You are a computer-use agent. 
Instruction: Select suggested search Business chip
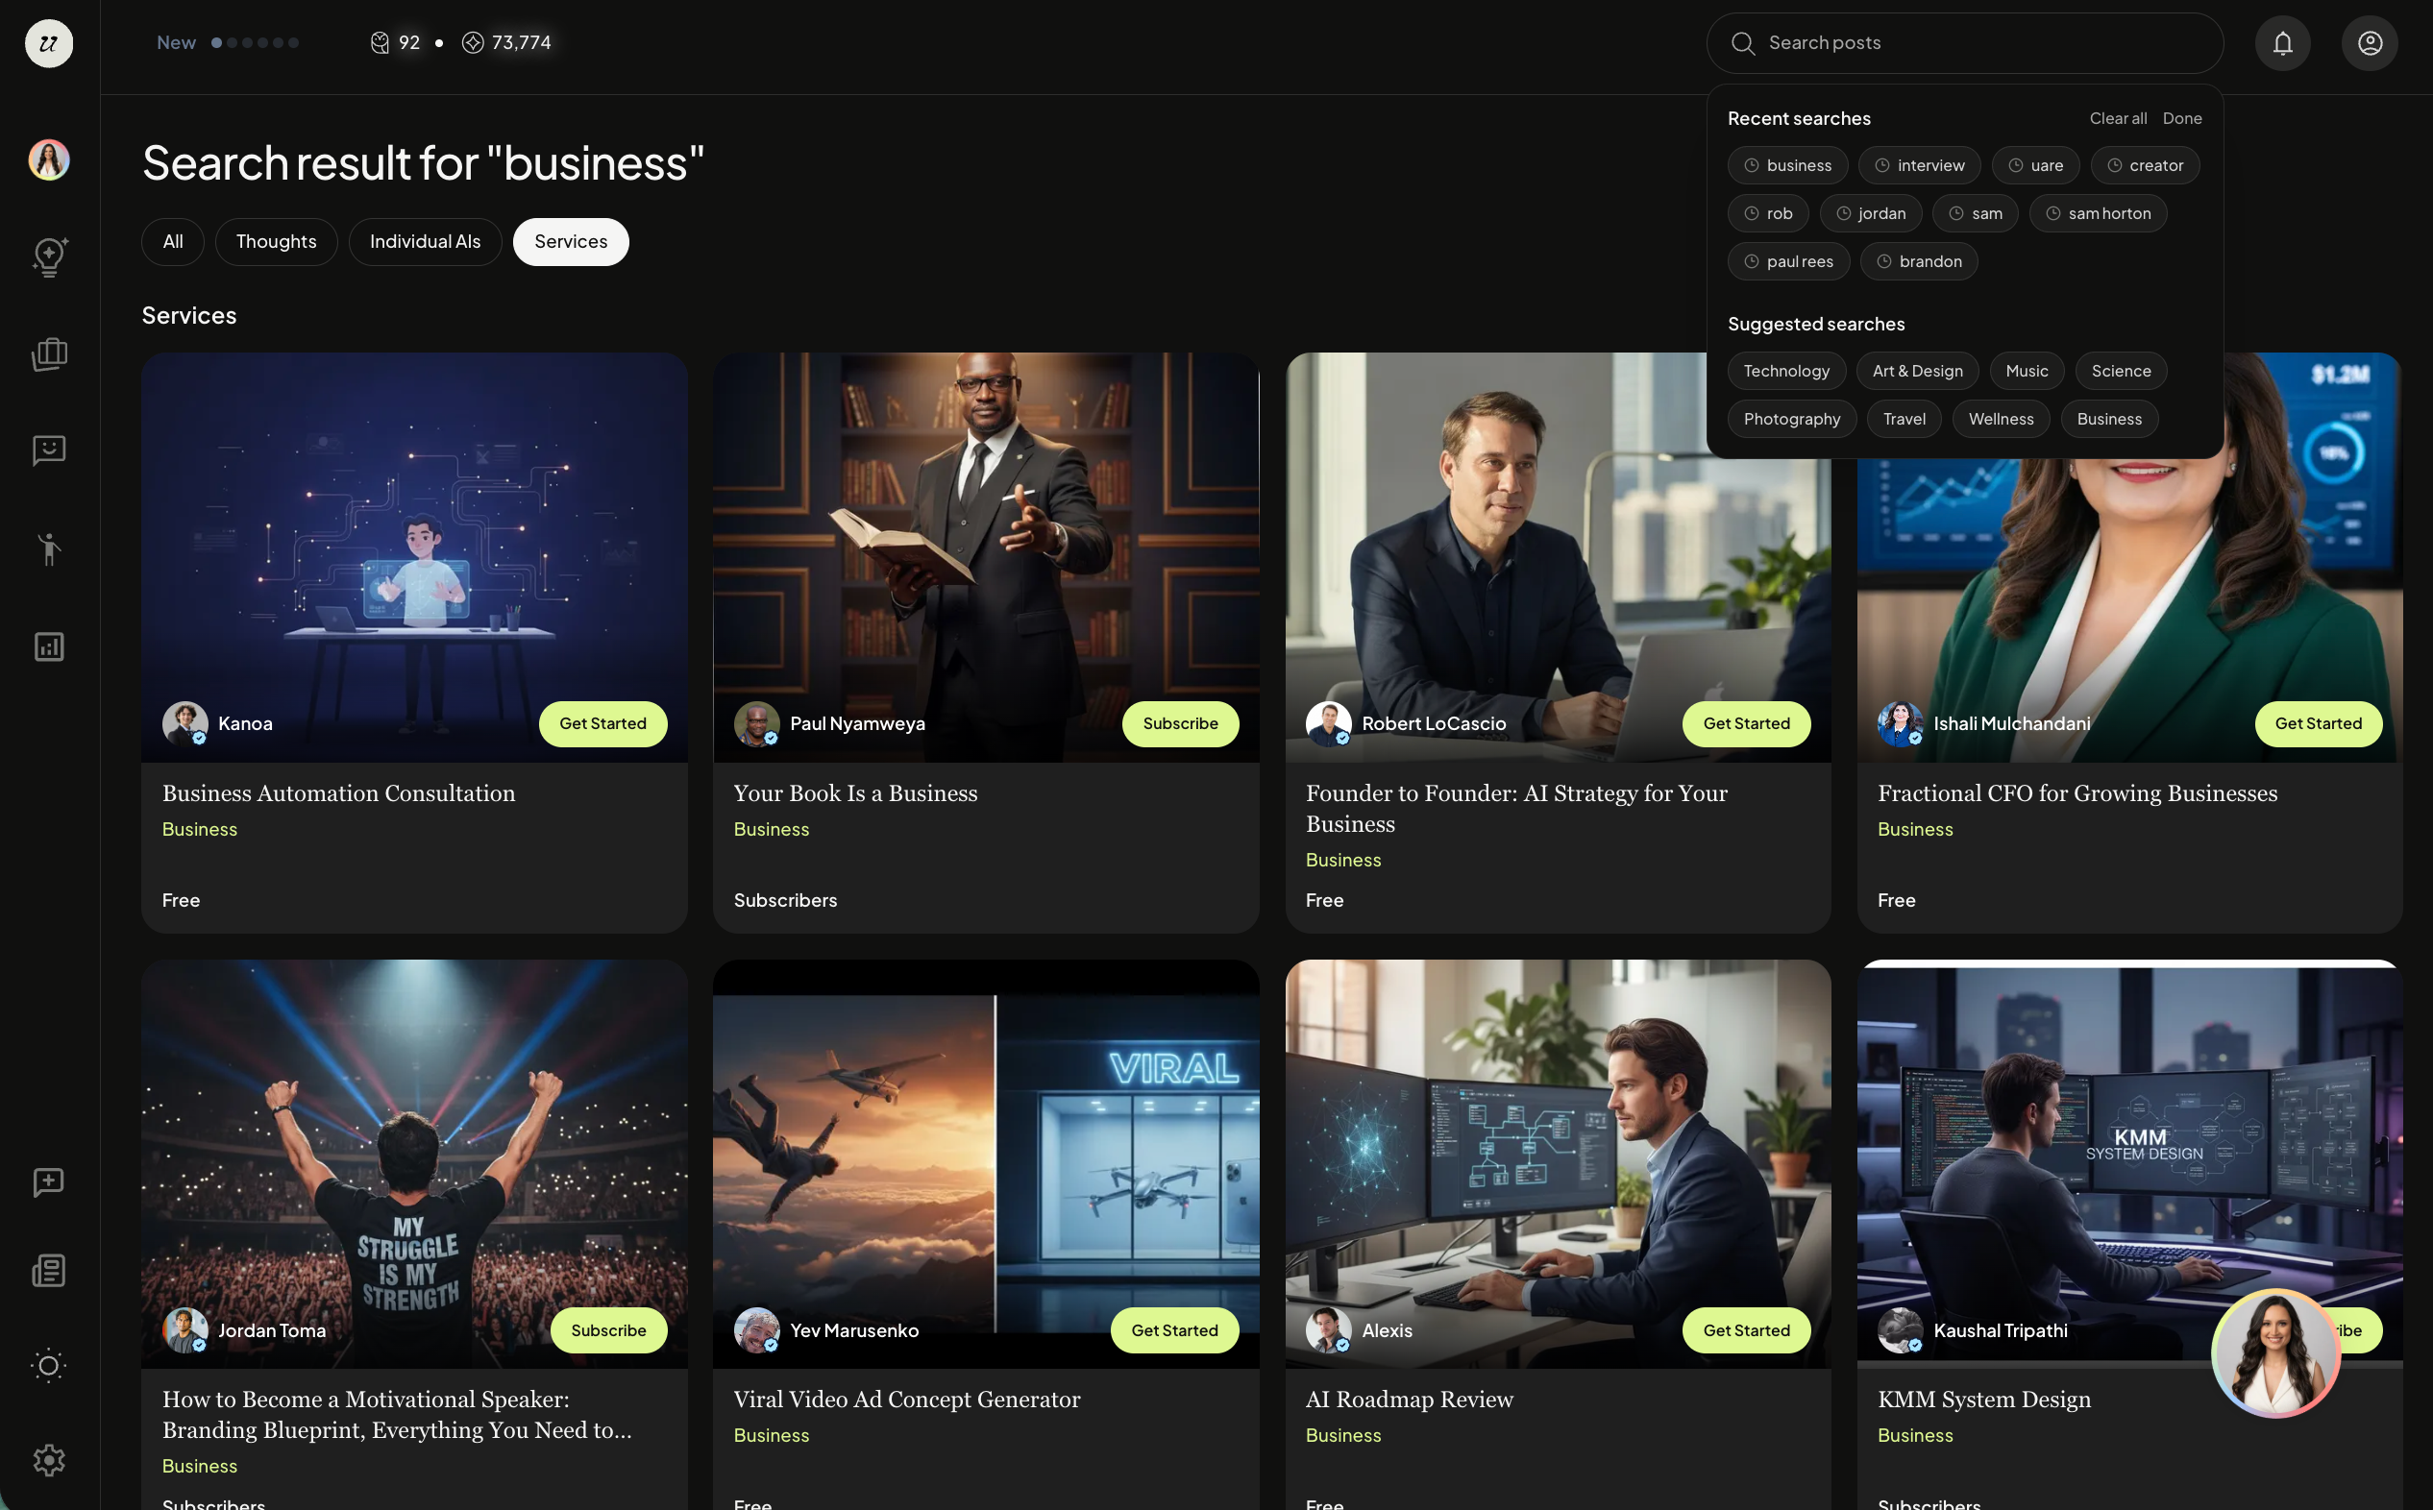pyautogui.click(x=2108, y=419)
